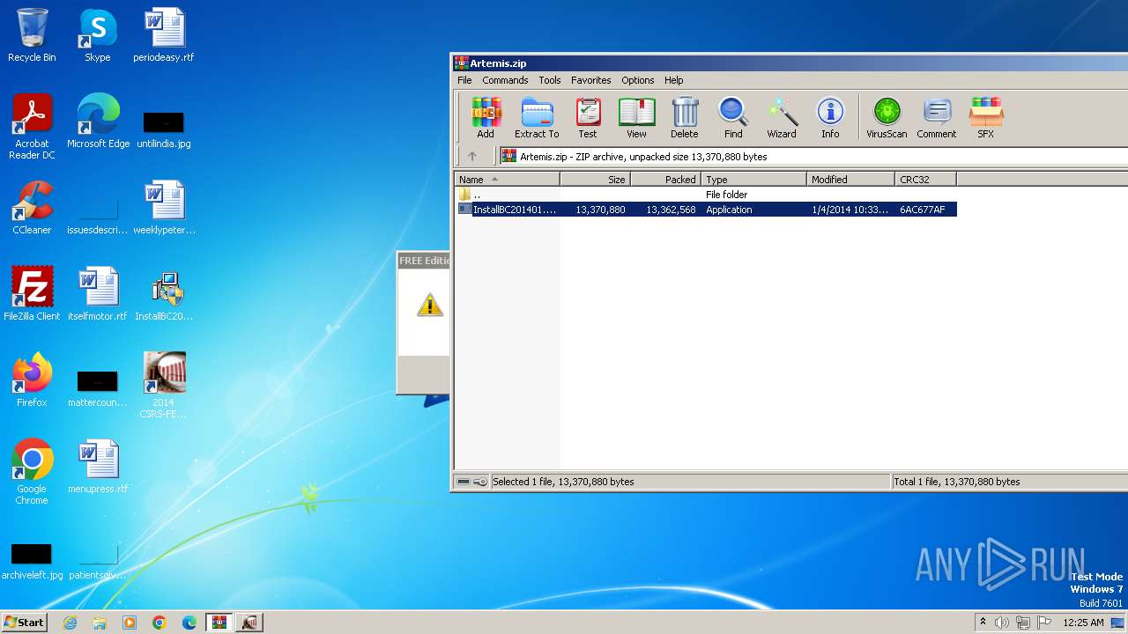Image resolution: width=1128 pixels, height=634 pixels.
Task: Open the Favorites menu
Action: (x=590, y=80)
